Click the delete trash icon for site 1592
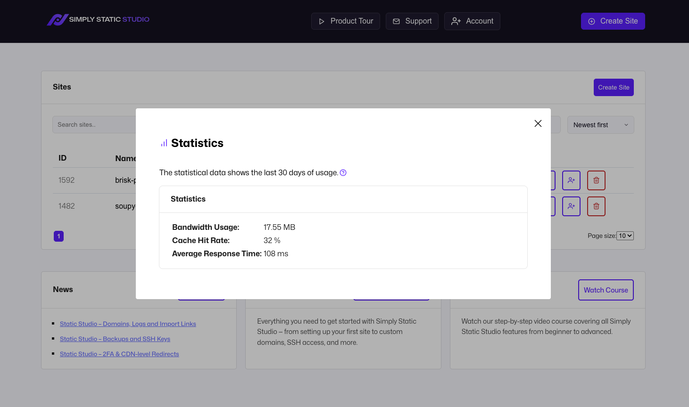 coord(596,180)
